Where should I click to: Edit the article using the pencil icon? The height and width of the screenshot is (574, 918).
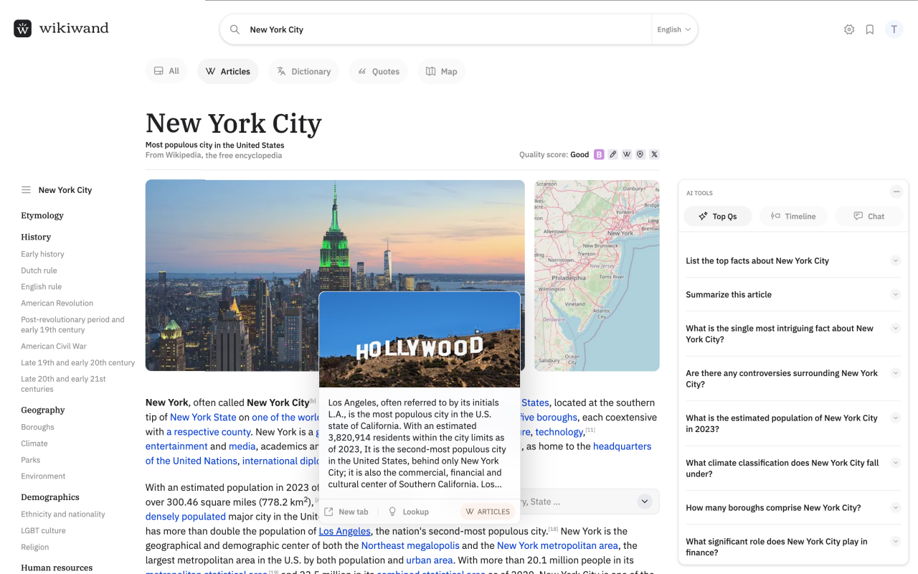coord(612,154)
